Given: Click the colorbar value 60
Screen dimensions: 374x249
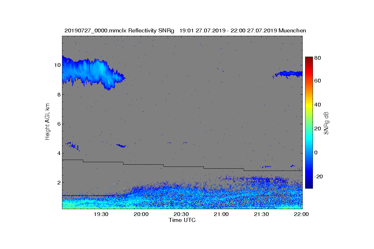Looking at the screenshot, I should [x=318, y=81].
